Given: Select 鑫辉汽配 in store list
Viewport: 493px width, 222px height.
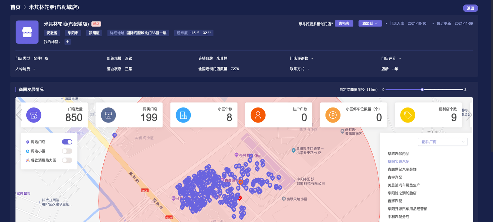Looking at the screenshot, I should [395, 201].
